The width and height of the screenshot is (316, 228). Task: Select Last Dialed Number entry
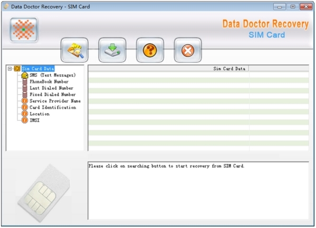pos(51,88)
